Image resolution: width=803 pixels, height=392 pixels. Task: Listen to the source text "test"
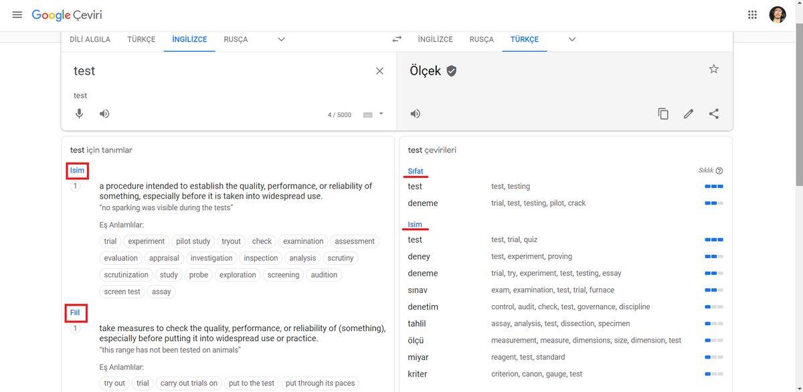[x=104, y=113]
